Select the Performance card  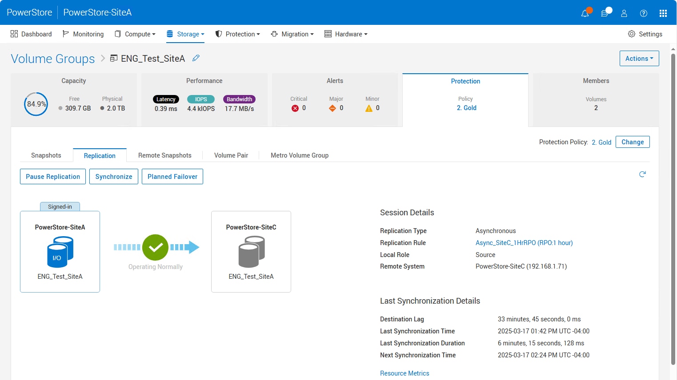[204, 100]
